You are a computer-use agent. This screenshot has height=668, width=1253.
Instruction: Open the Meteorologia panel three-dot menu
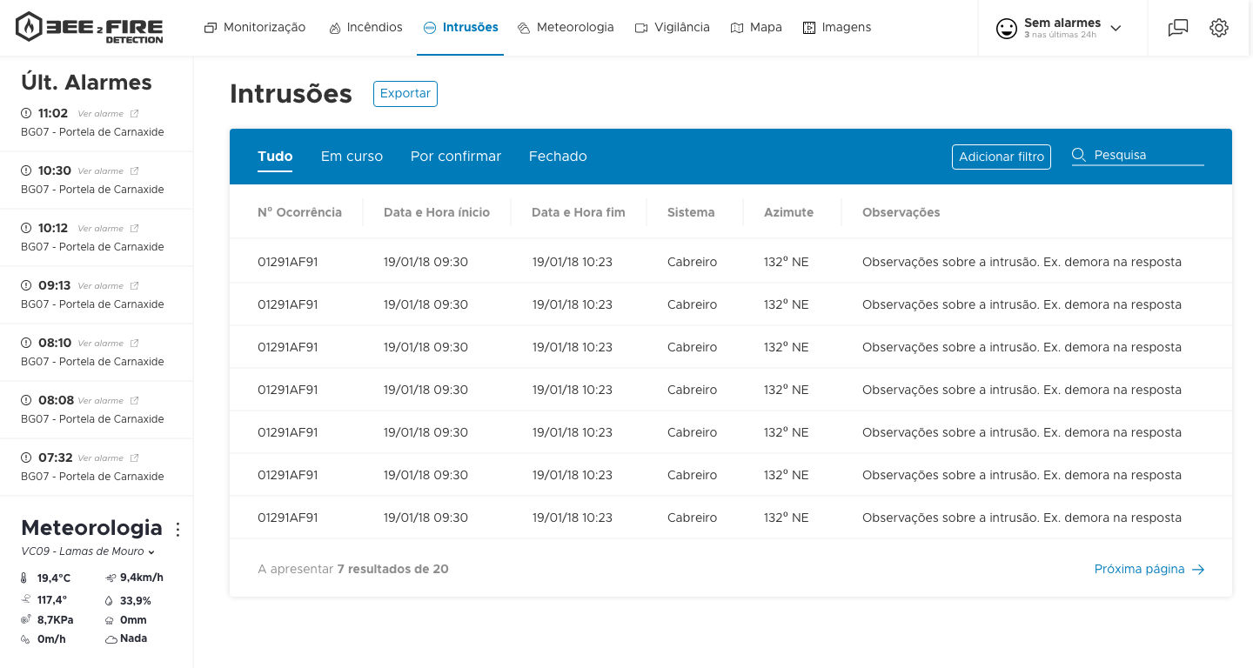pyautogui.click(x=178, y=529)
